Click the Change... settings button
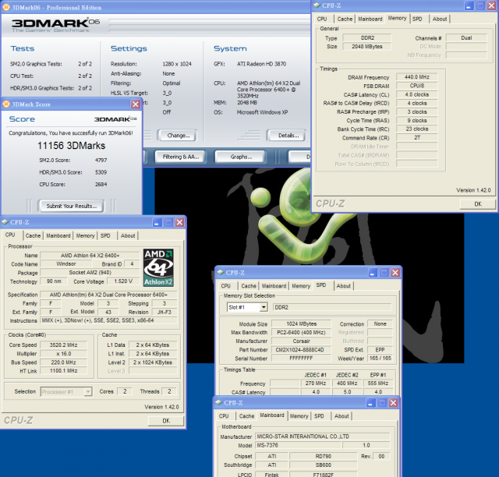Viewport: 499px width, 477px height. click(179, 136)
